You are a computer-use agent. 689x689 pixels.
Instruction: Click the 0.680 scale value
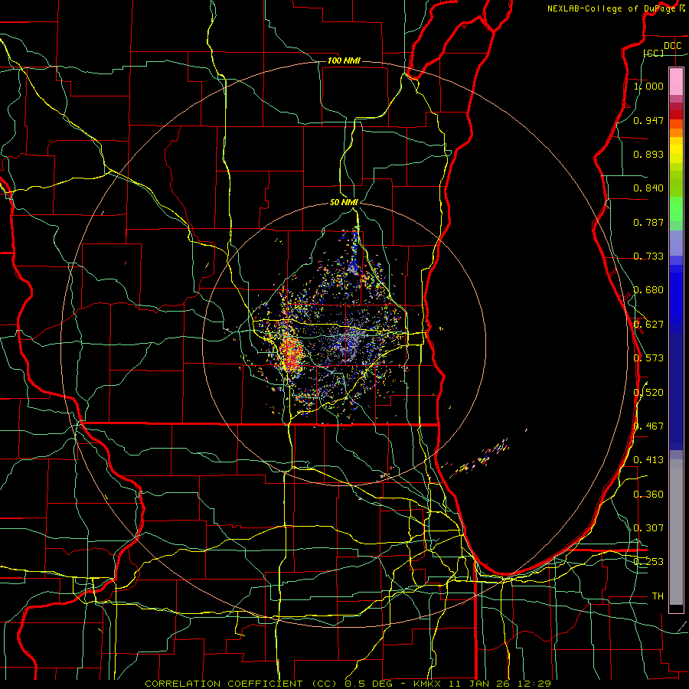[648, 290]
